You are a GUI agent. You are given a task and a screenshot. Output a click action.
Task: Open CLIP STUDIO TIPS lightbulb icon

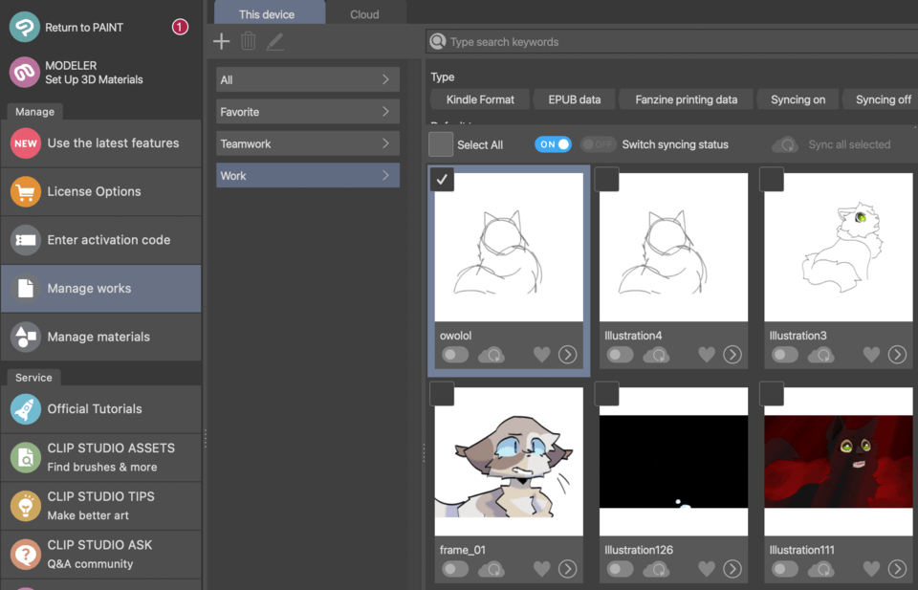[25, 506]
